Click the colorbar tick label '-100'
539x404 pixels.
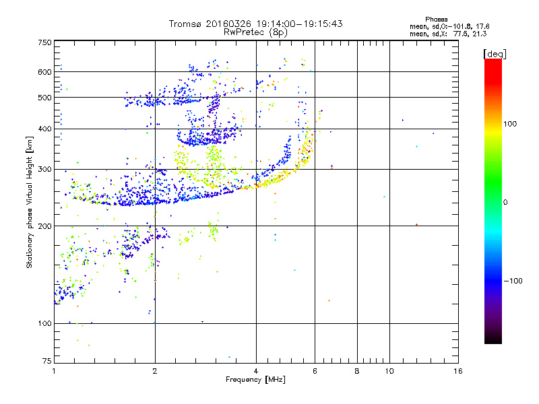[513, 281]
